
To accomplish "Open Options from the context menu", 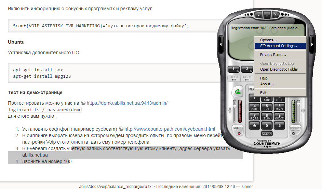I will (268, 40).
